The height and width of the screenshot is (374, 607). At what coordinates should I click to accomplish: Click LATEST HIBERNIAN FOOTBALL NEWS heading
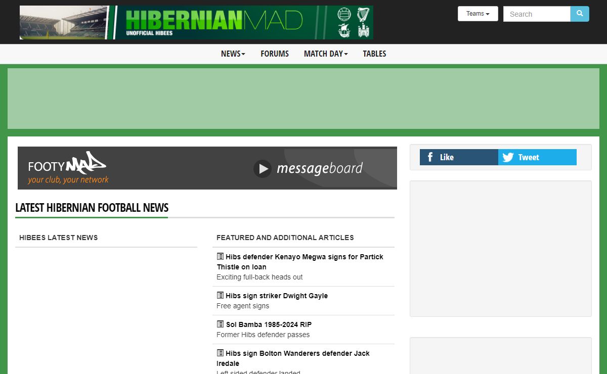(92, 208)
